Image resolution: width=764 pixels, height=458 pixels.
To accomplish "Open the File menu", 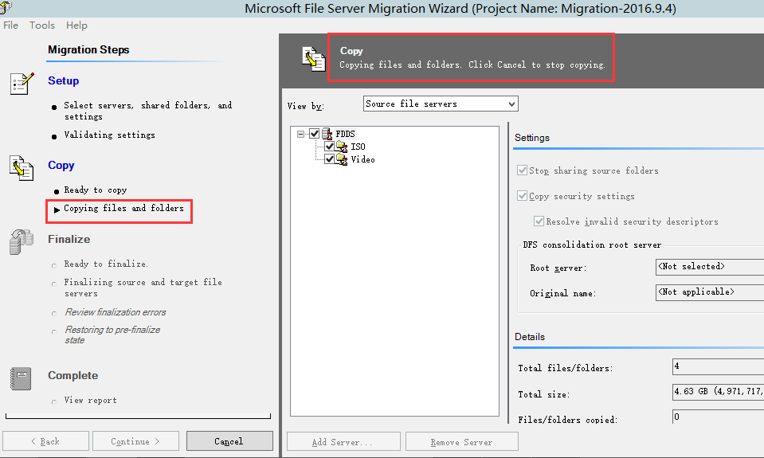I will tap(10, 25).
